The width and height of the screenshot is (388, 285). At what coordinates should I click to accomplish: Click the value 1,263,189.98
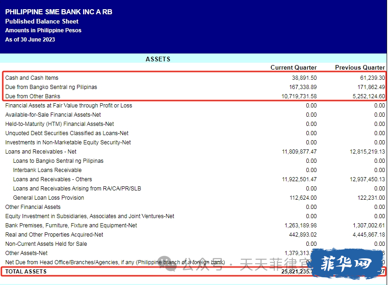coord(300,226)
